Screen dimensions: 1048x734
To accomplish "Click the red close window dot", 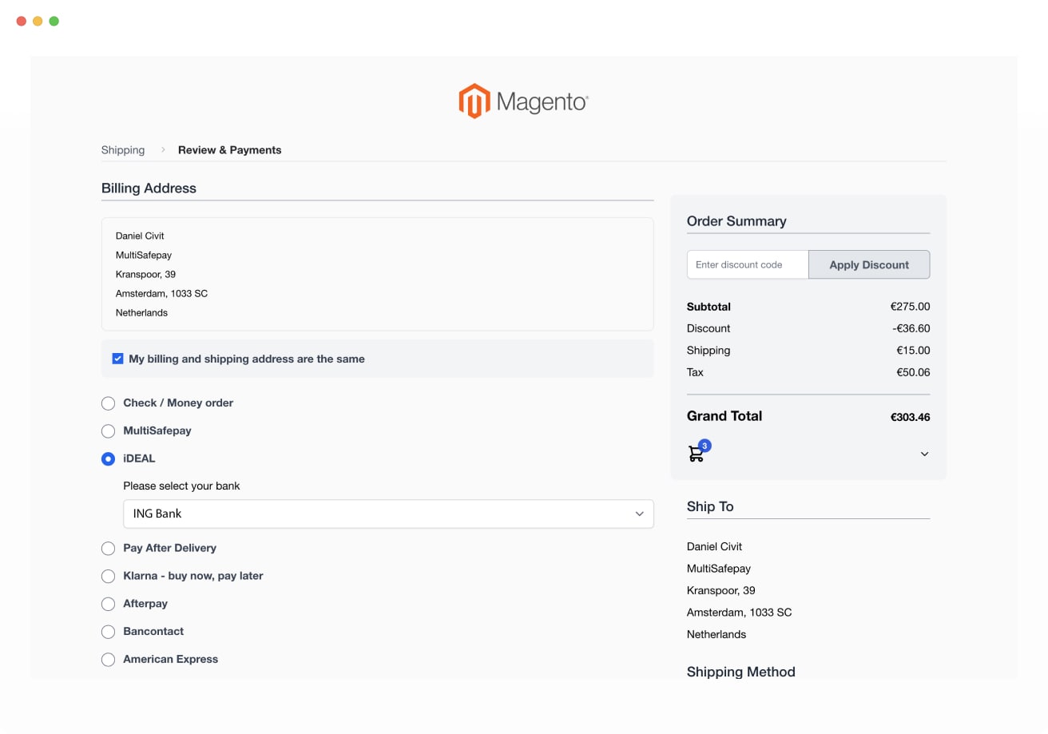I will (22, 22).
